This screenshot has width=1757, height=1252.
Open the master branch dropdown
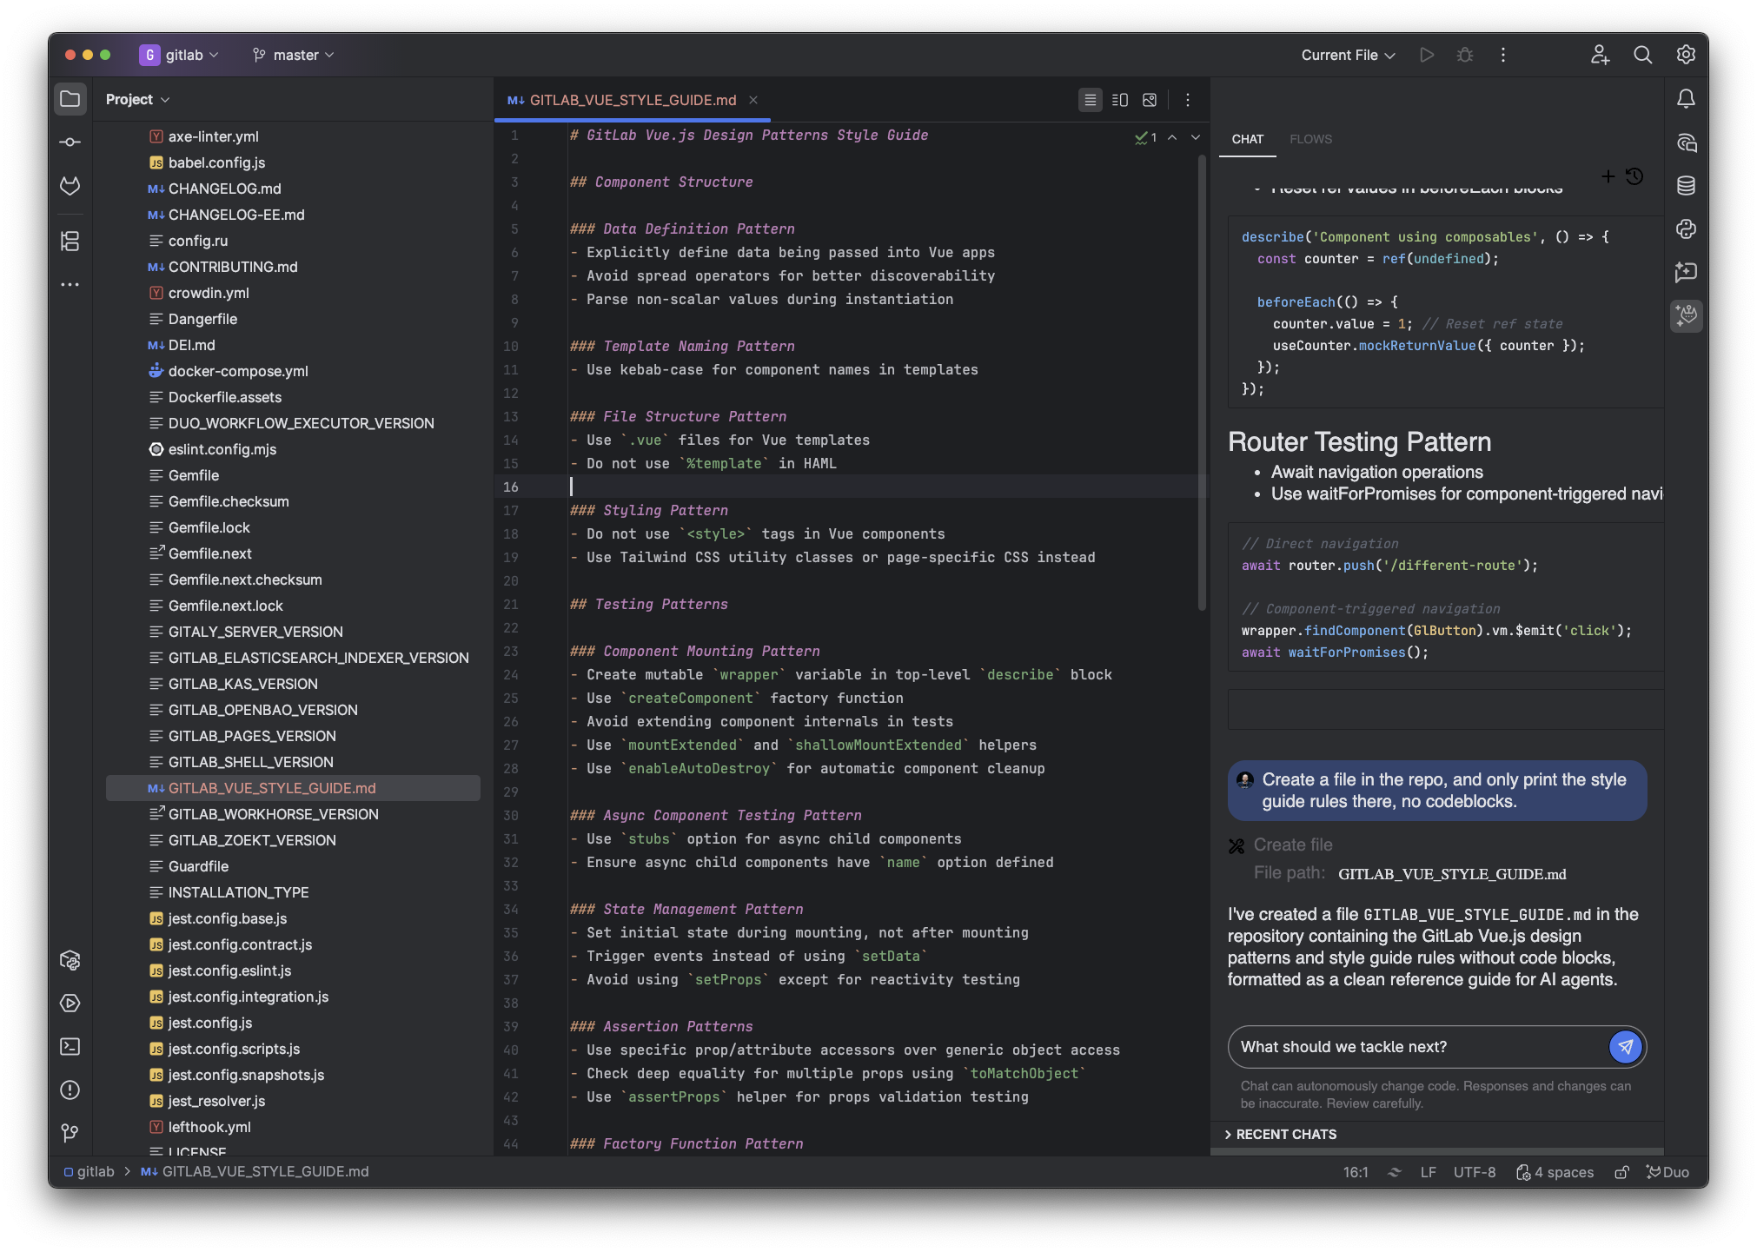point(293,54)
